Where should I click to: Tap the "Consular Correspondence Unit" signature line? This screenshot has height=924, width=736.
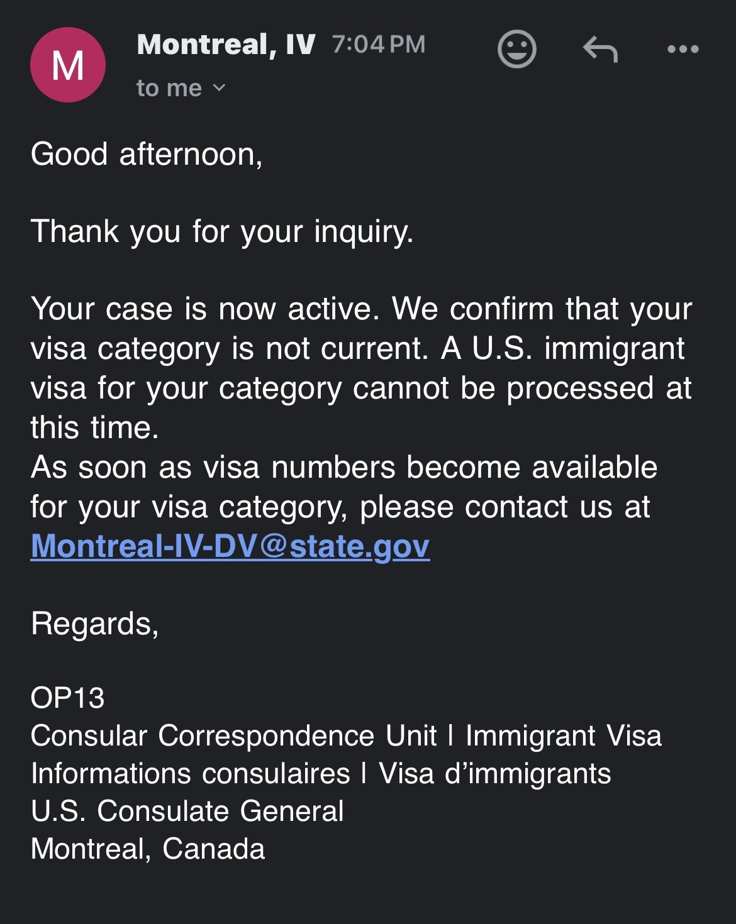[x=346, y=736]
